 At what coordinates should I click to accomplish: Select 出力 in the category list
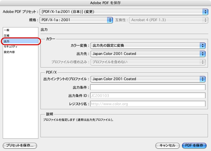click(21, 41)
